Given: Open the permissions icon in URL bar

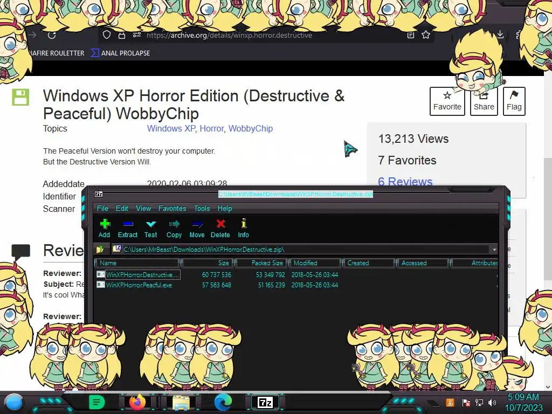Looking at the screenshot, I should tap(136, 35).
